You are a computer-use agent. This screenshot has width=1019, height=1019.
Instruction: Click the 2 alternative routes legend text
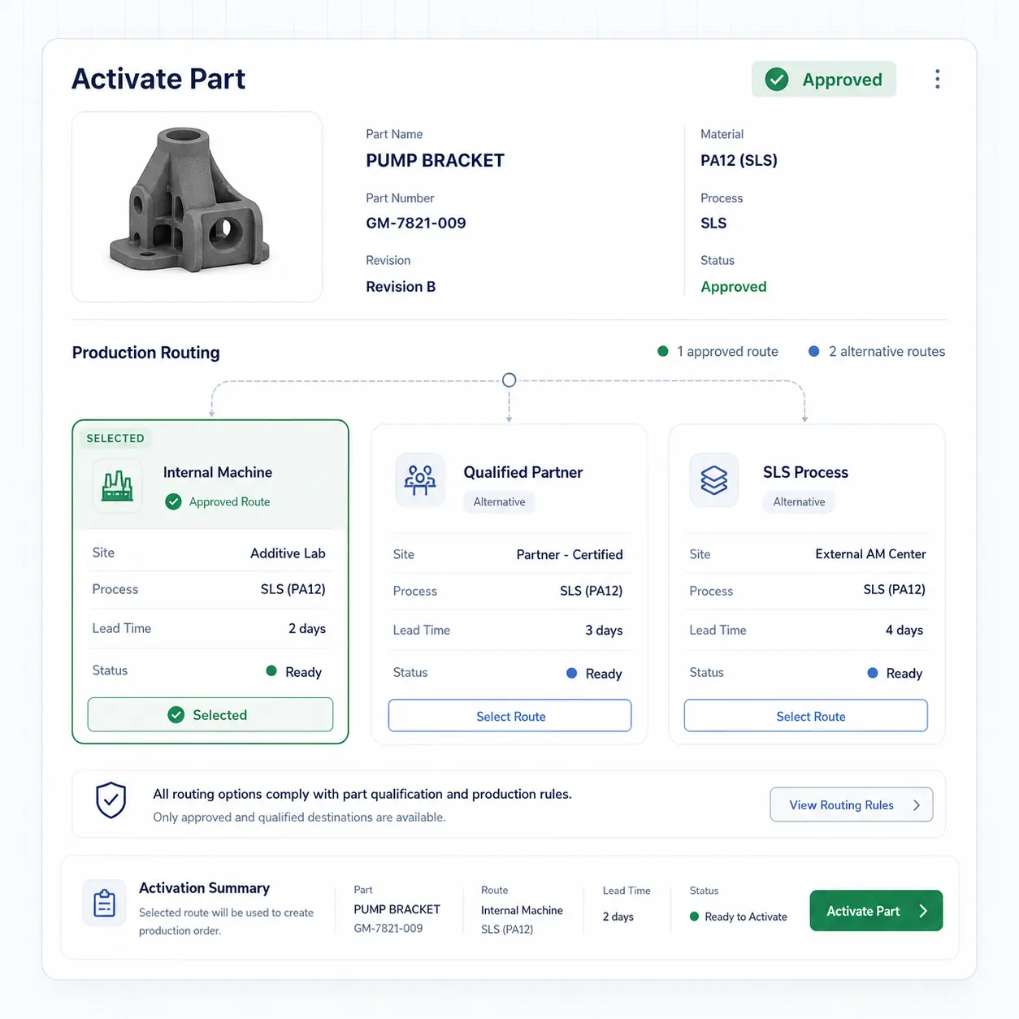887,351
